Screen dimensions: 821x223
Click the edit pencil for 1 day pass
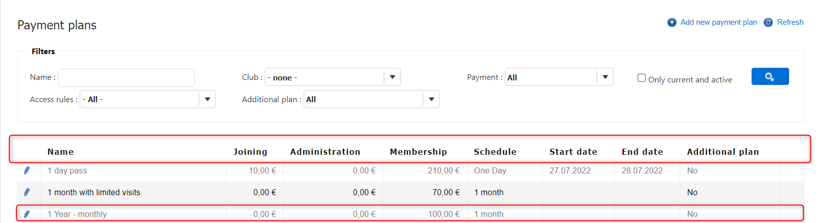tap(27, 170)
